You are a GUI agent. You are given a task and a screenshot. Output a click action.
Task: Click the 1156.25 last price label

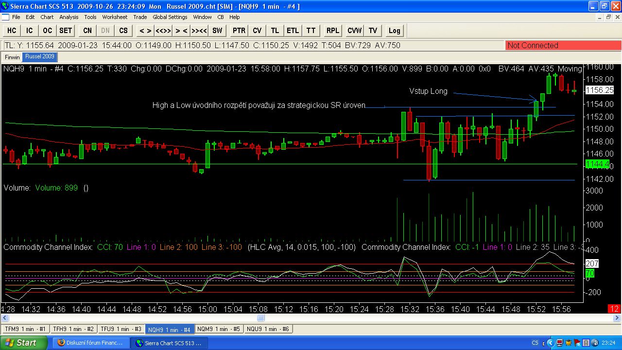(600, 90)
